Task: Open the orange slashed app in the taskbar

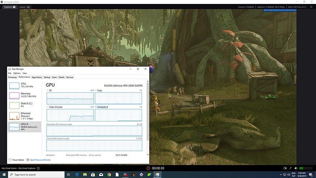Action: click(133, 174)
